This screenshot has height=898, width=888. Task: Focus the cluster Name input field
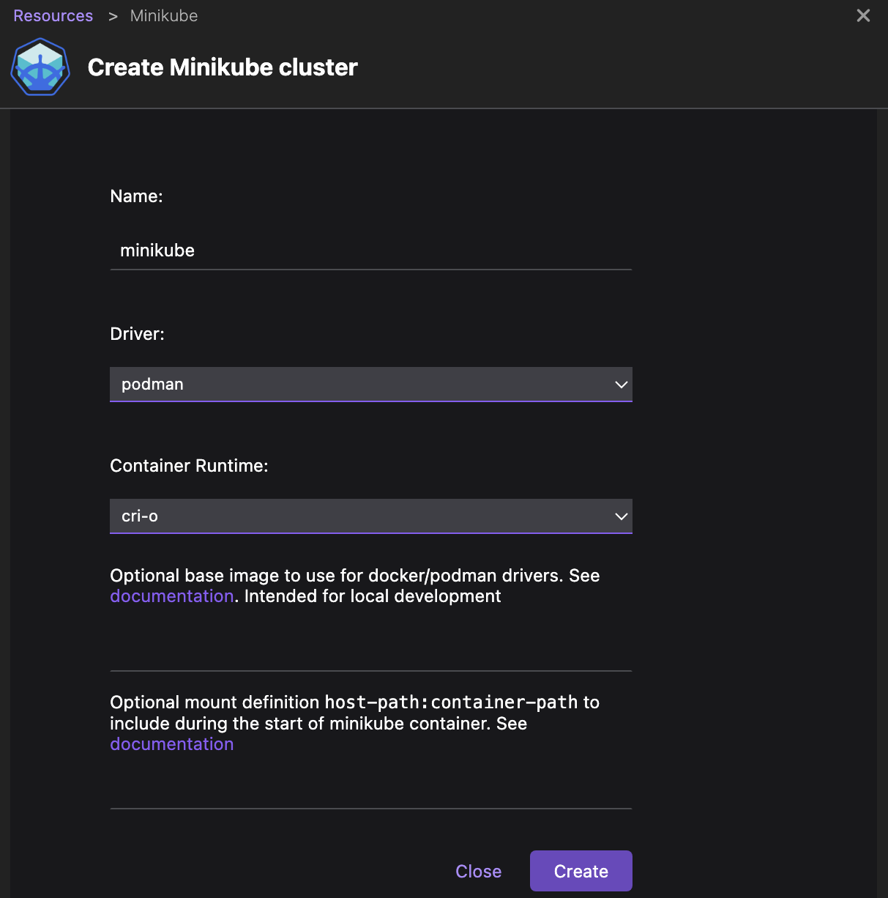(x=370, y=250)
